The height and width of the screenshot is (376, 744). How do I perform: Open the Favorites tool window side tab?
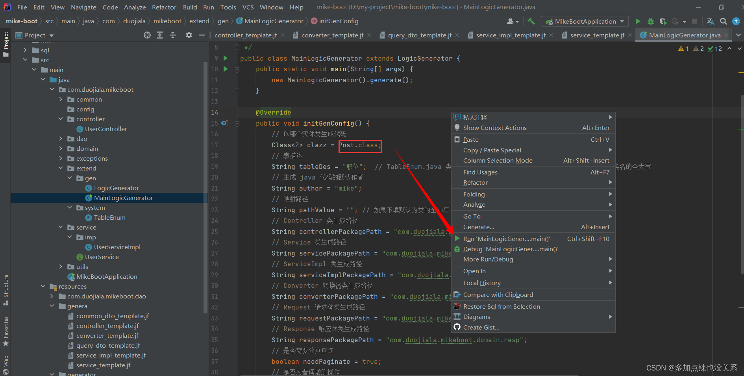6,332
